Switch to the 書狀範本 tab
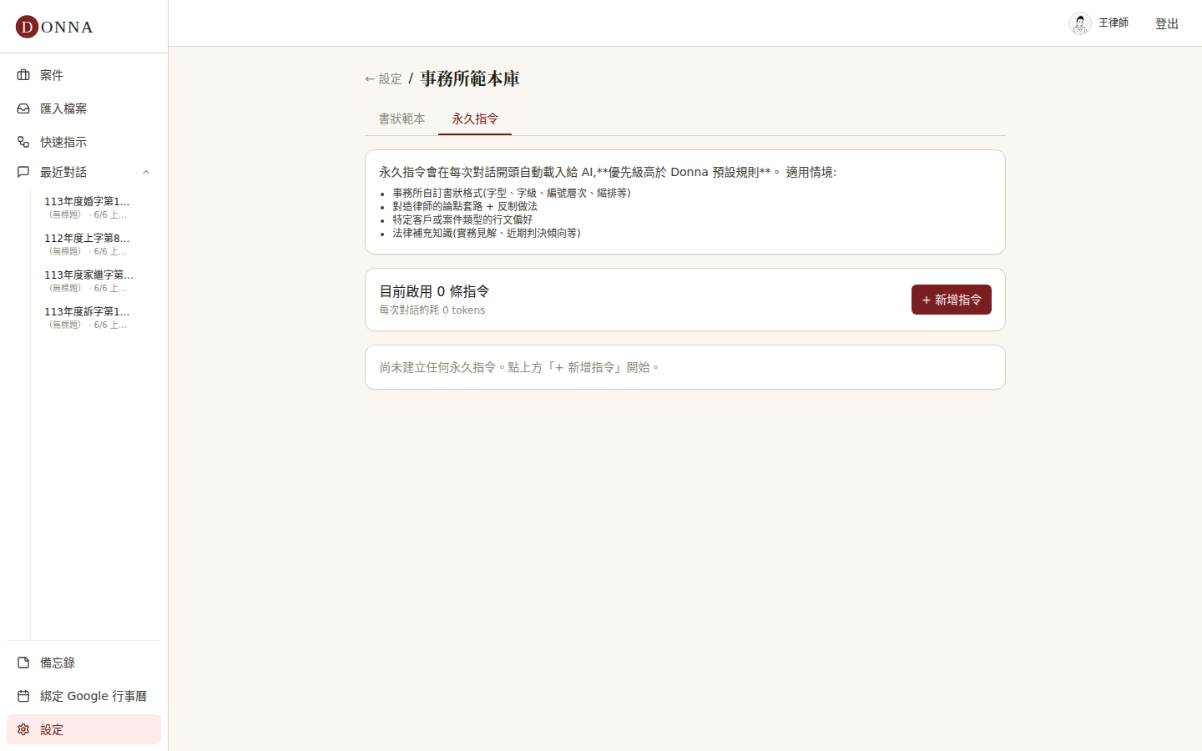Screen dimensions: 1202x751 point(402,118)
